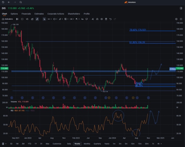Switch to the Chart tab
The image size is (185, 147).
(4, 14)
